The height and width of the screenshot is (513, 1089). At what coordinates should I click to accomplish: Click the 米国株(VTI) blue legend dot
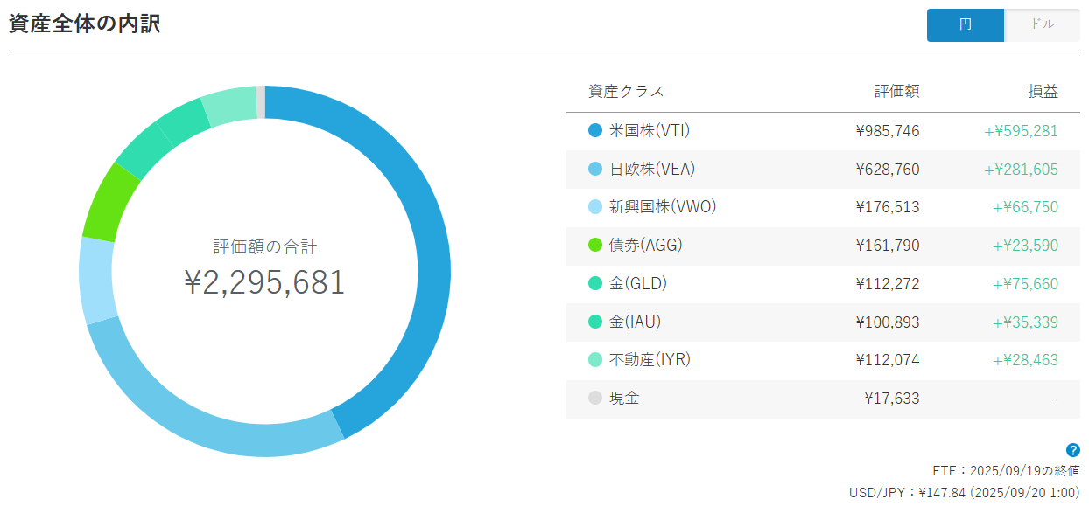(x=595, y=131)
